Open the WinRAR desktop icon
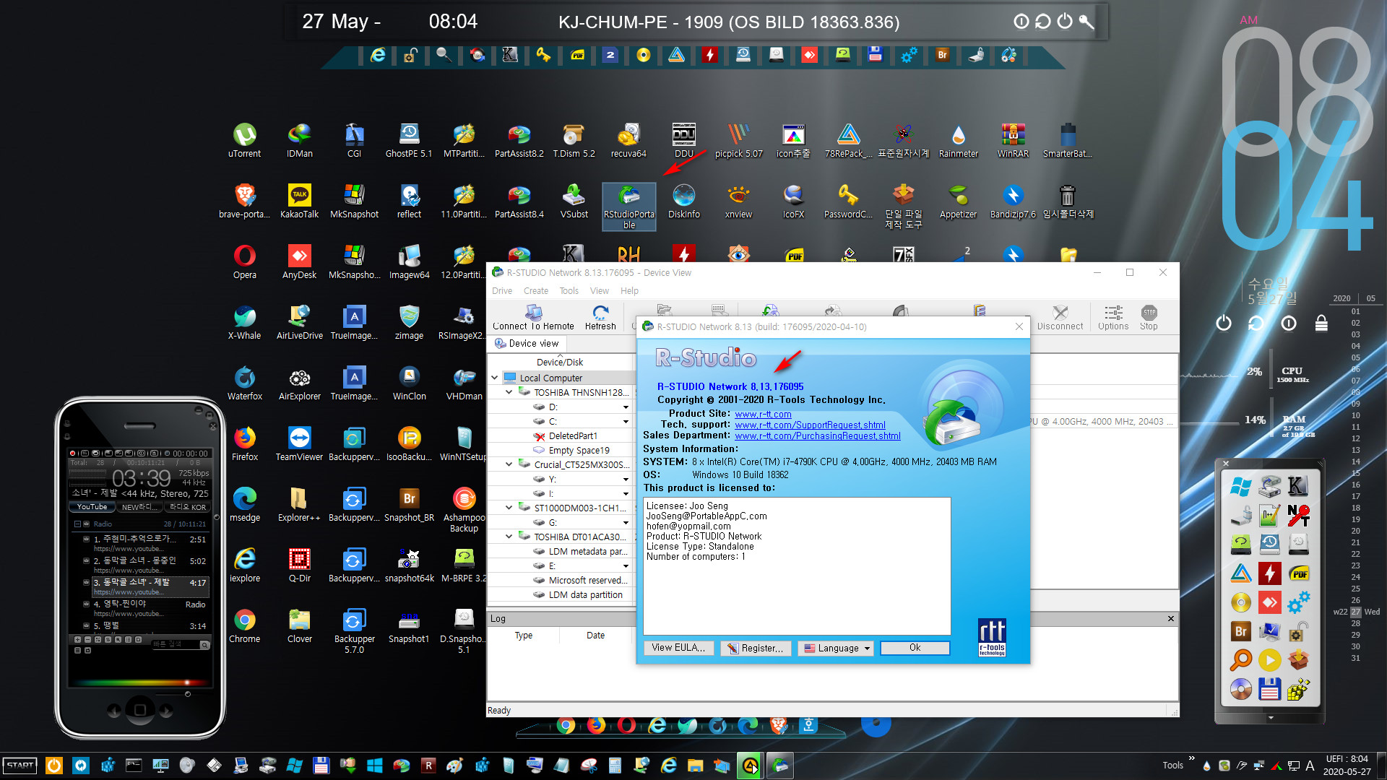 pos(1013,140)
